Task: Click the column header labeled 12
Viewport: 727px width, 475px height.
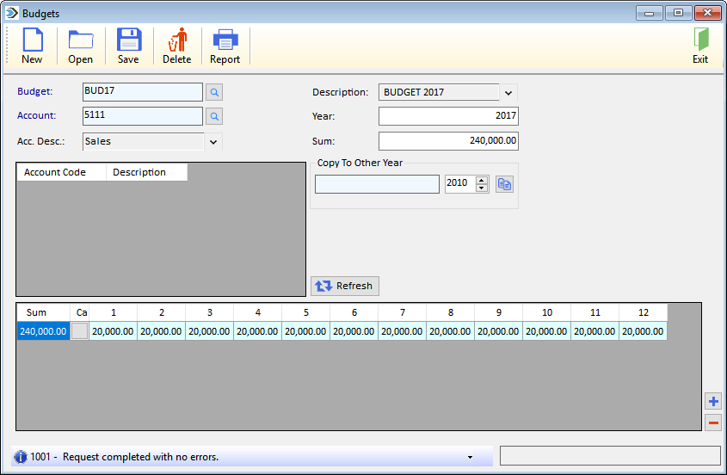Action: tap(644, 312)
